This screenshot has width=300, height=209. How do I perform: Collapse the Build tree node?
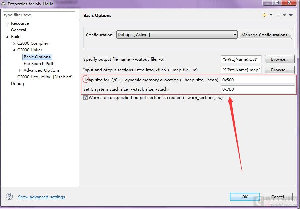tap(7, 37)
